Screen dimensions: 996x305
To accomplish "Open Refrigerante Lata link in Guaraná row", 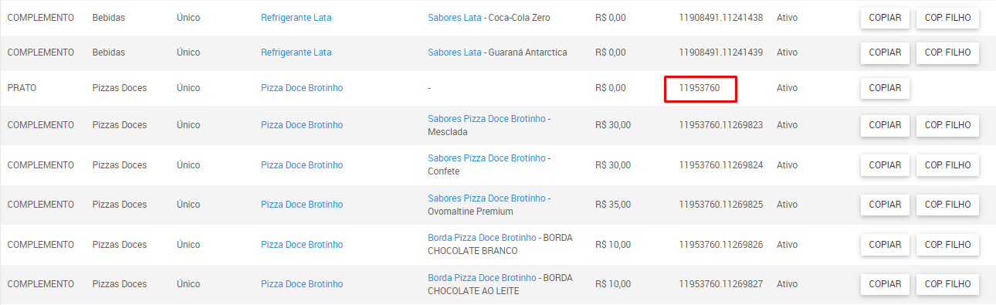I will coord(296,53).
